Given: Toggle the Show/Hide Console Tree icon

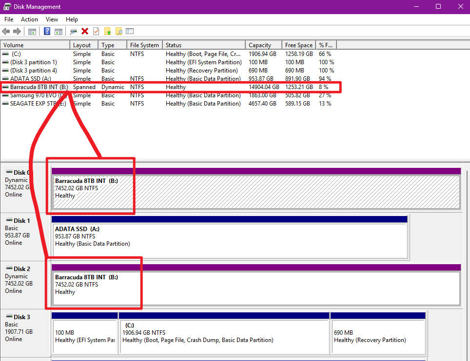Looking at the screenshot, I should [32, 31].
